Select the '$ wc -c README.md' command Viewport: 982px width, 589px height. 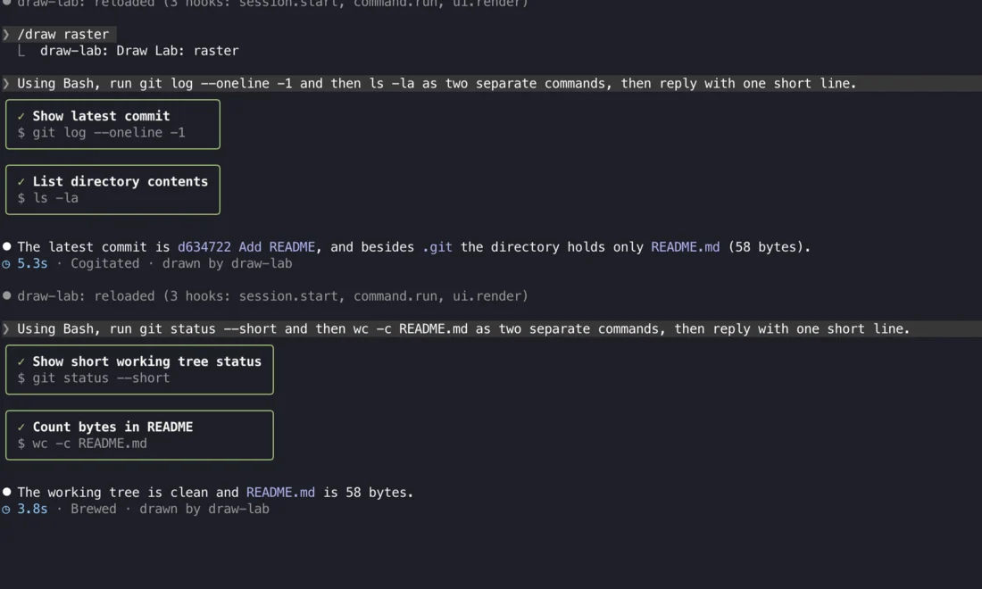tap(83, 444)
